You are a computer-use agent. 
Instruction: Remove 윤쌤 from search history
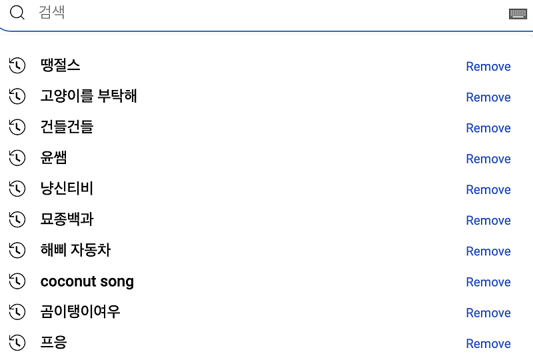coord(488,159)
